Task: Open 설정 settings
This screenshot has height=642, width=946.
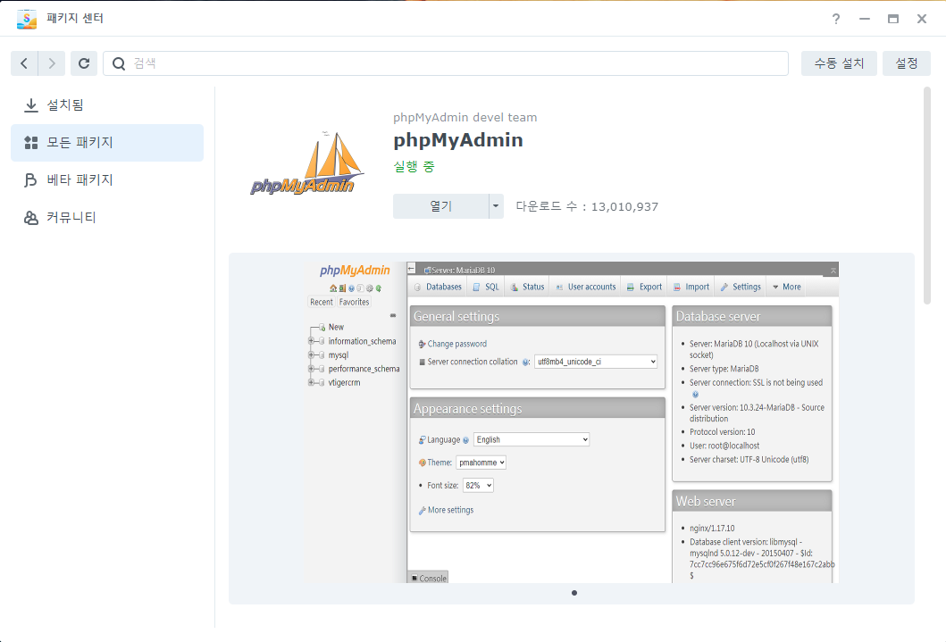Action: coord(906,63)
